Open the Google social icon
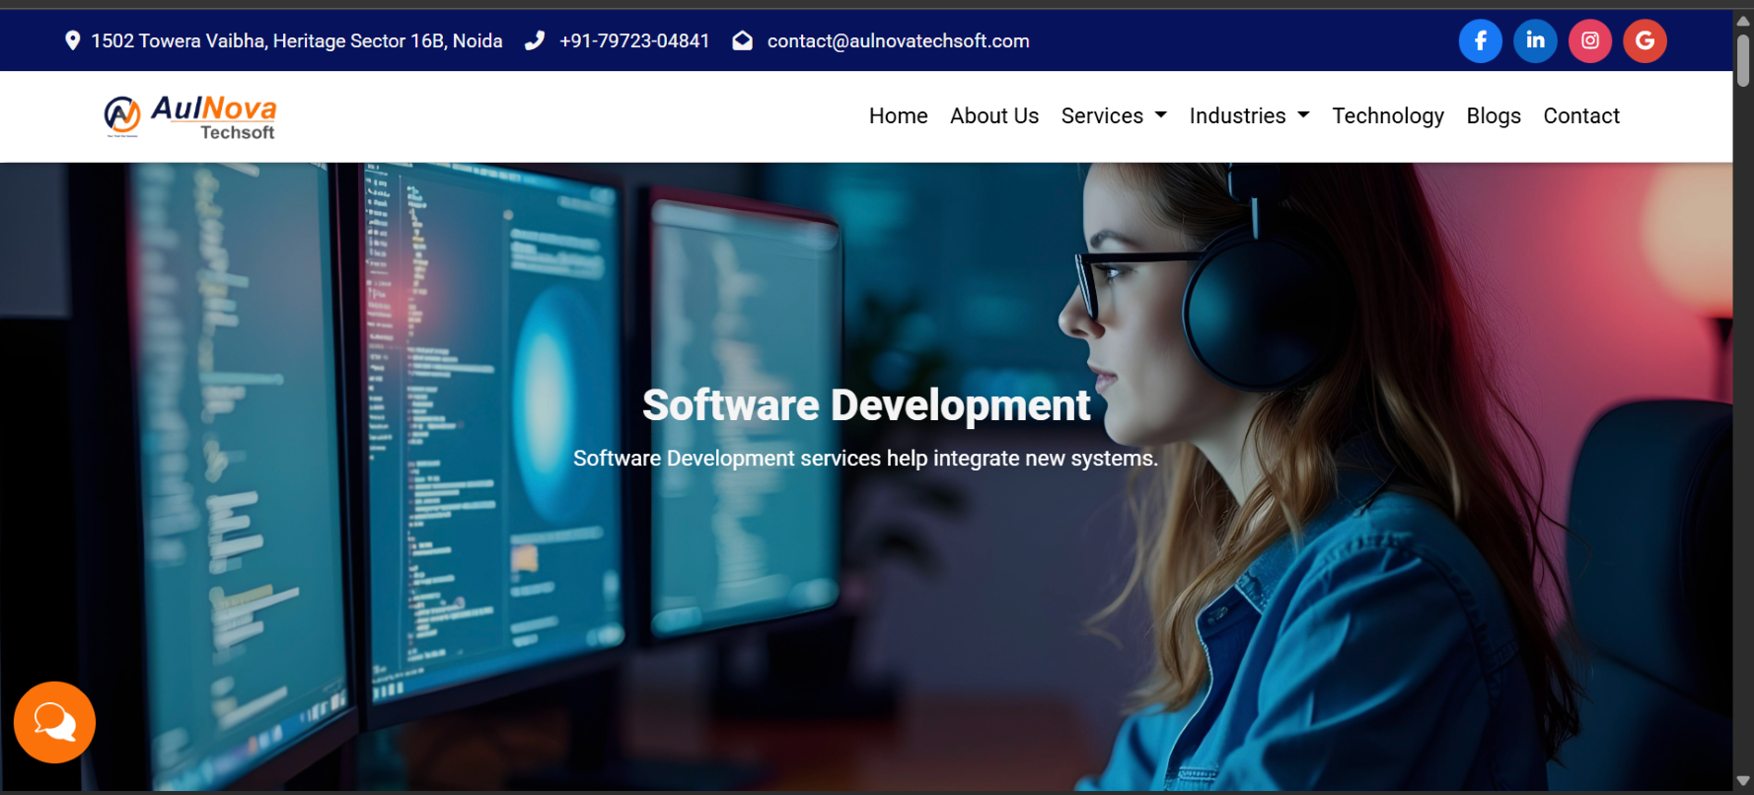 pos(1644,40)
